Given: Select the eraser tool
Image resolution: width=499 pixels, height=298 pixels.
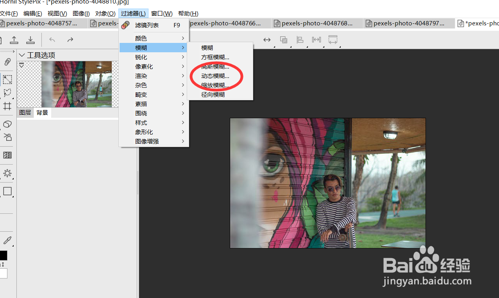Looking at the screenshot, I should [x=7, y=124].
